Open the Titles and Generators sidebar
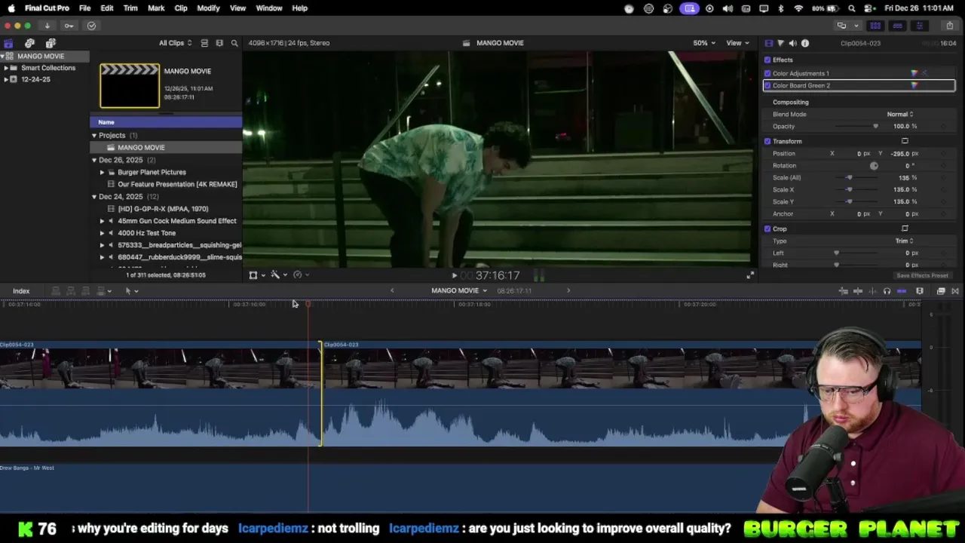Screen dimensions: 965x543 pyautogui.click(x=51, y=43)
